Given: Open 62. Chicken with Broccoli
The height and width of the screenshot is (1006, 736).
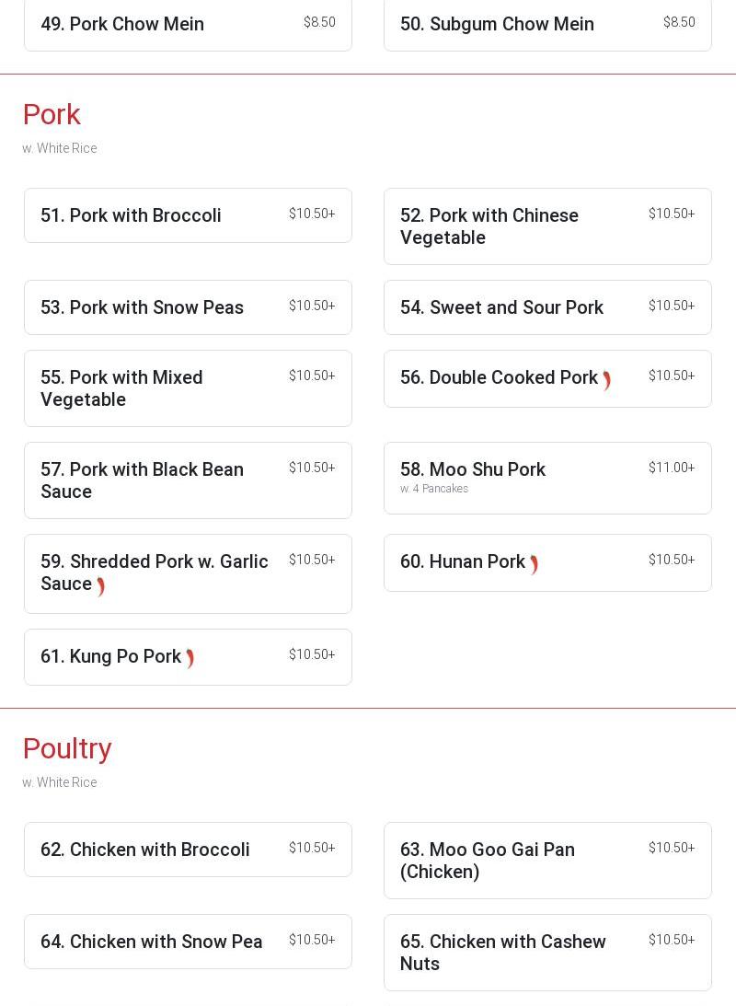Looking at the screenshot, I should [188, 850].
